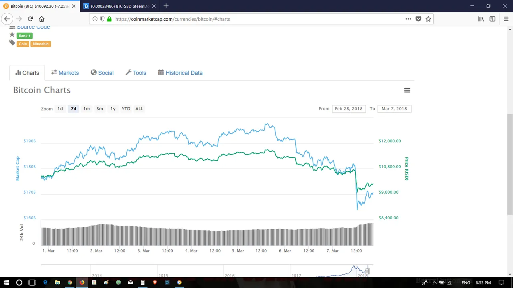Viewport: 513px width, 288px height.
Task: Set chart zoom to 1y
Action: pyautogui.click(x=113, y=108)
